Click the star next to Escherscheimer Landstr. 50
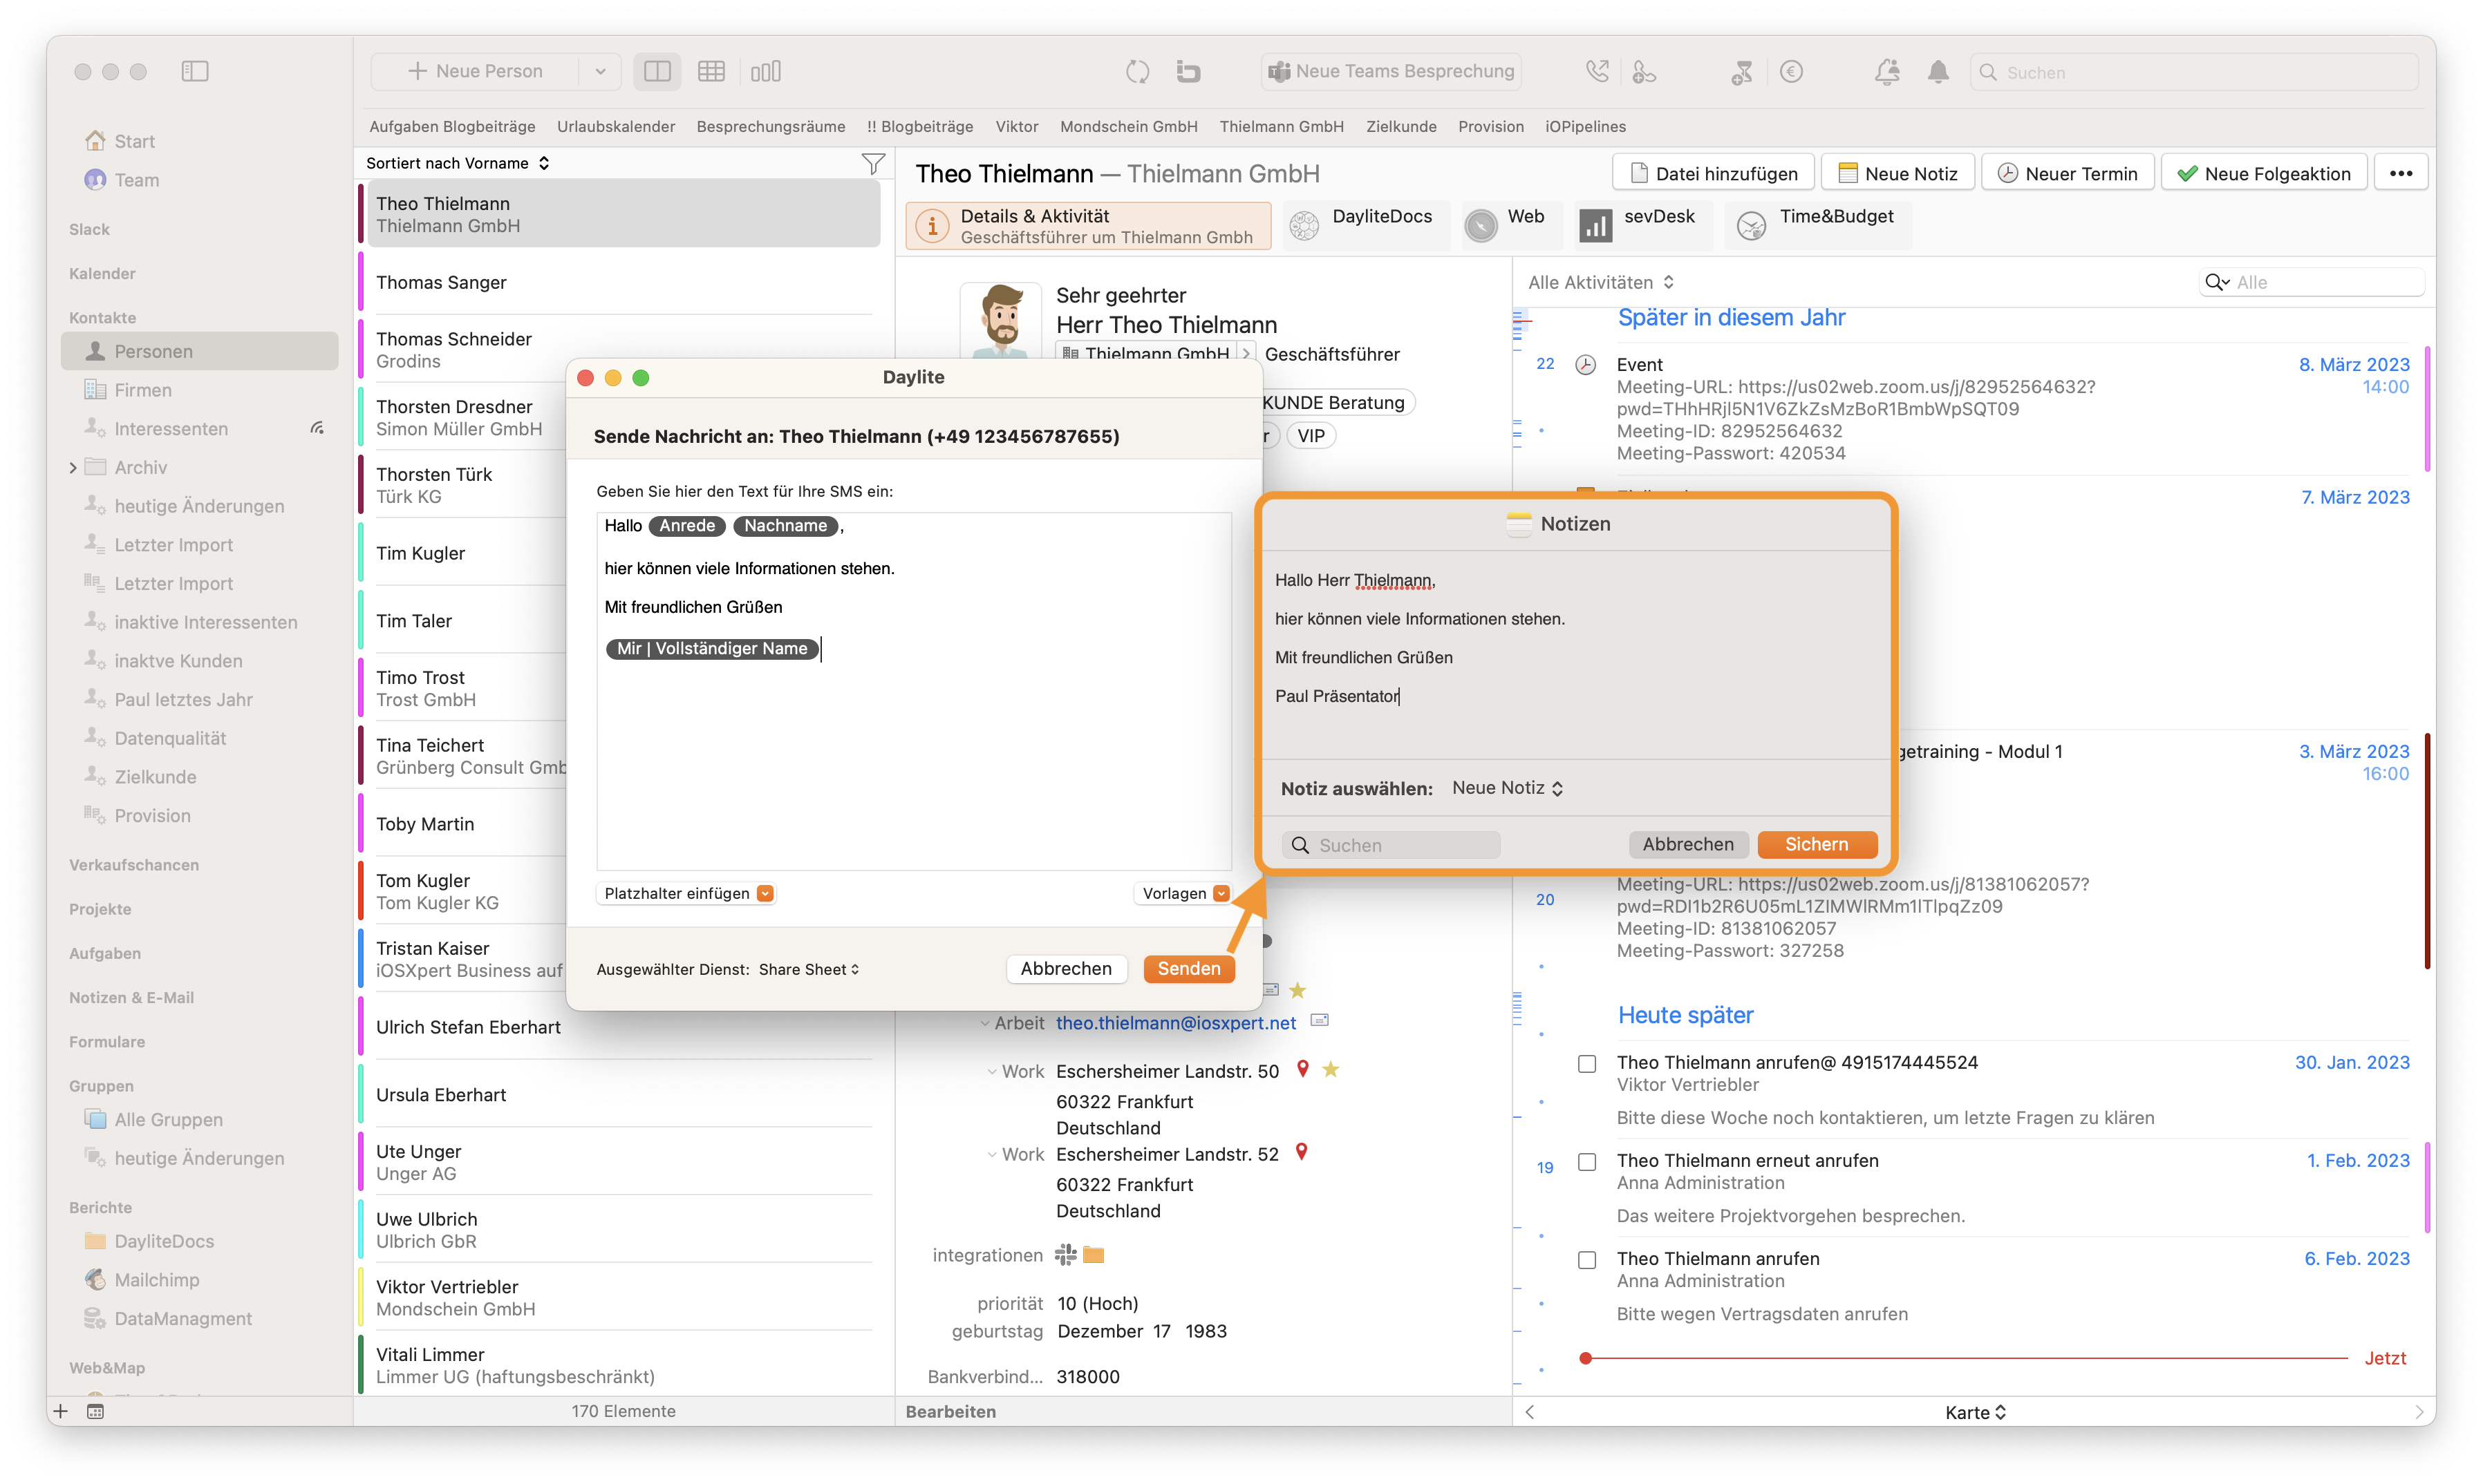The width and height of the screenshot is (2483, 1484). coord(1331,1069)
